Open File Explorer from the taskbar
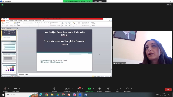Image resolution: width=173 pixels, height=97 pixels. 52,95
